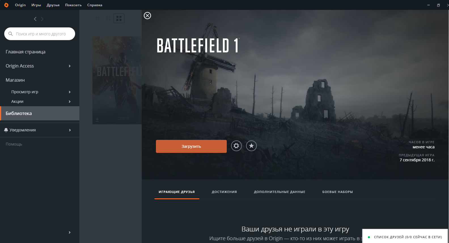
Task: Switch to medium tile view
Action: point(108,18)
